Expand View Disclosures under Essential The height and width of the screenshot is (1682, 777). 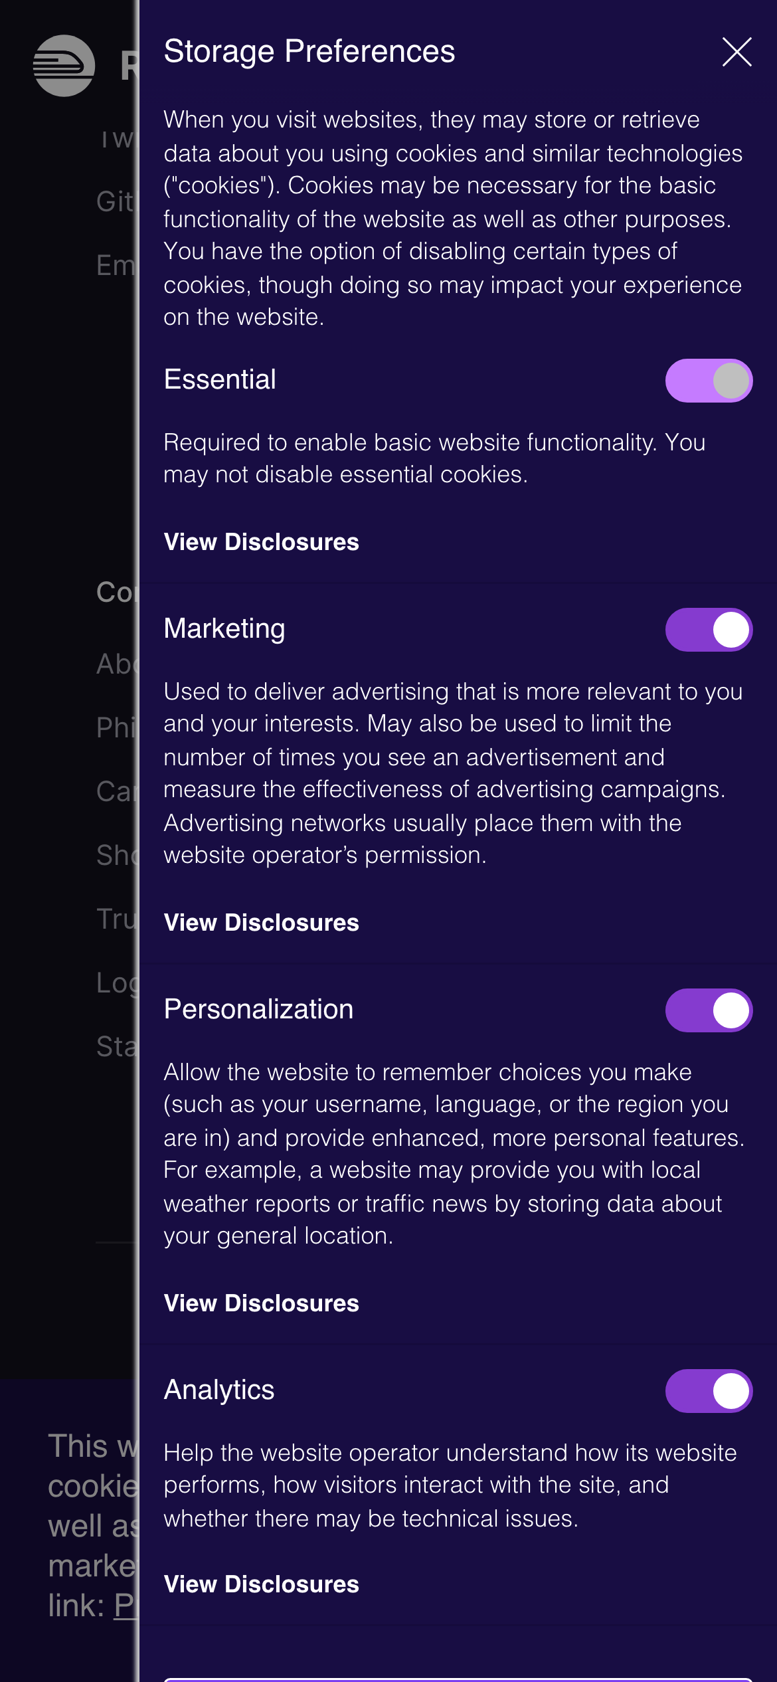(x=261, y=542)
